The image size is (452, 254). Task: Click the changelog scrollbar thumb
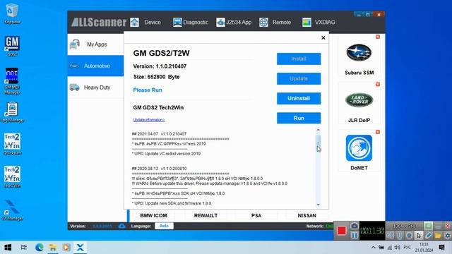pyautogui.click(x=319, y=143)
